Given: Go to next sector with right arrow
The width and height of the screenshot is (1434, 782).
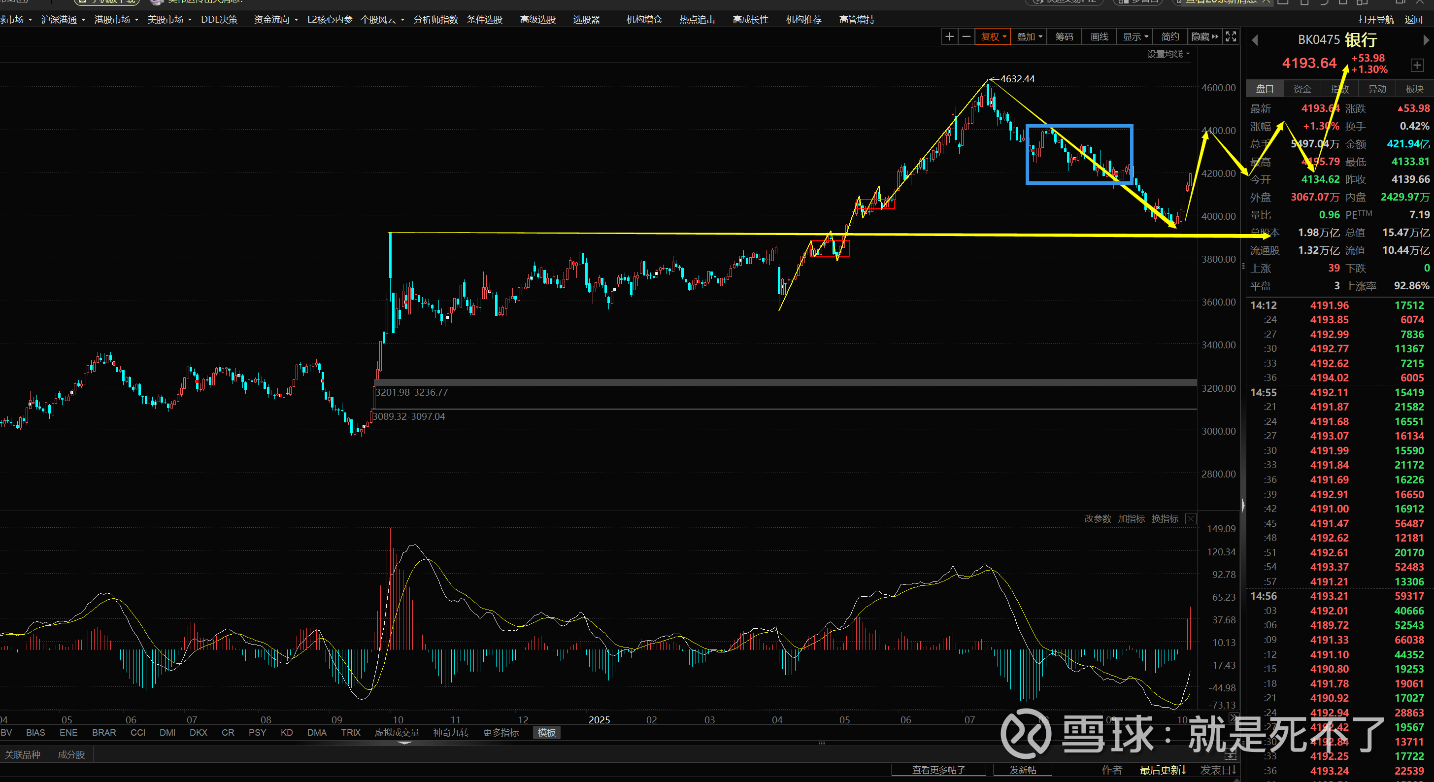Looking at the screenshot, I should [1425, 40].
